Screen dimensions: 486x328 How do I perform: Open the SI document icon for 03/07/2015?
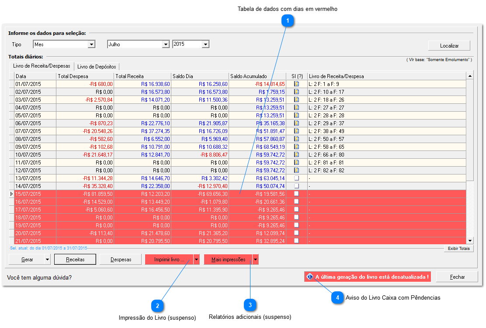tap(297, 99)
